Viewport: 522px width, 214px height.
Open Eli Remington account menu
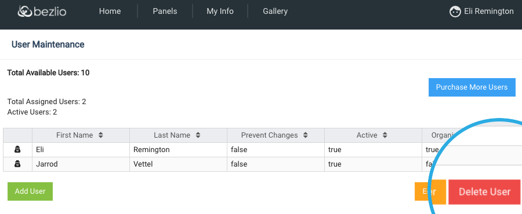point(481,12)
